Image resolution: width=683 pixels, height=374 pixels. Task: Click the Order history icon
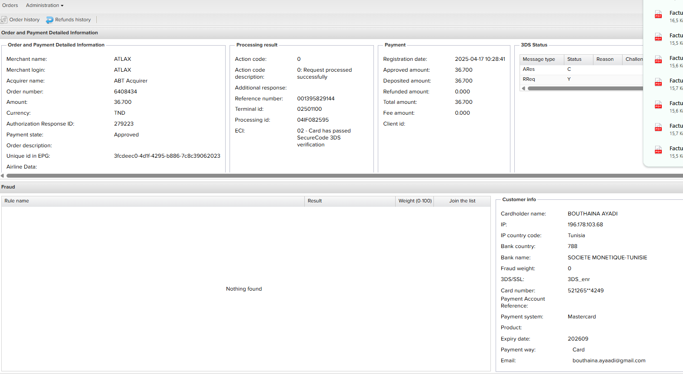point(4,20)
